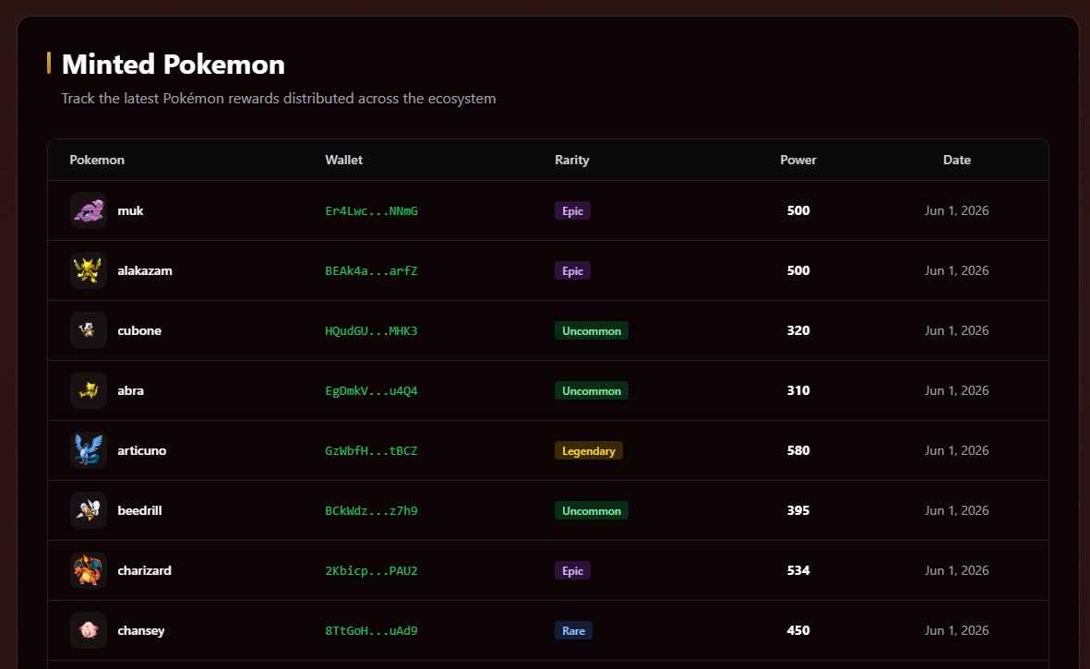Viewport: 1090px width, 669px height.
Task: Click the Rare badge for chansey
Action: pos(573,630)
